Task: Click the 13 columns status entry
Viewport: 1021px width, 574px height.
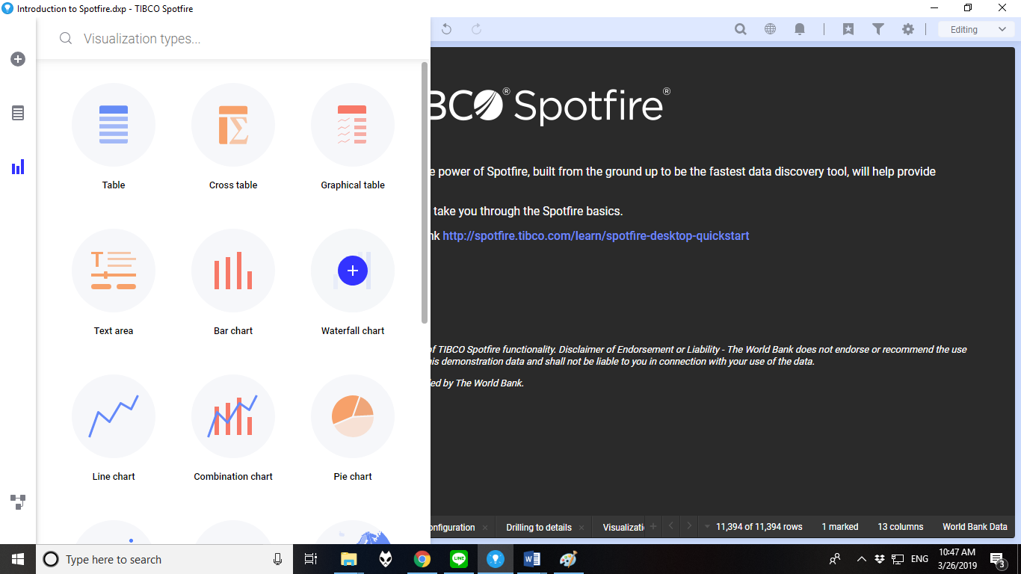Action: pyautogui.click(x=900, y=527)
